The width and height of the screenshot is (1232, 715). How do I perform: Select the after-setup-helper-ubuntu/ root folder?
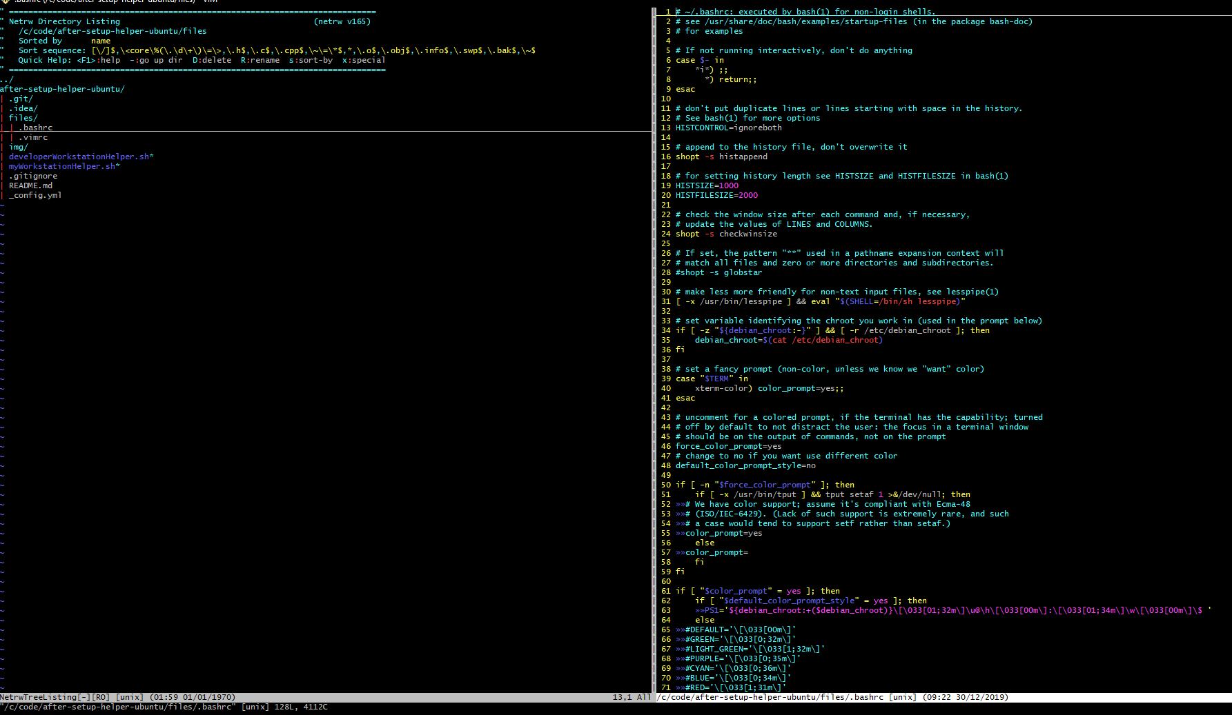[x=62, y=89]
